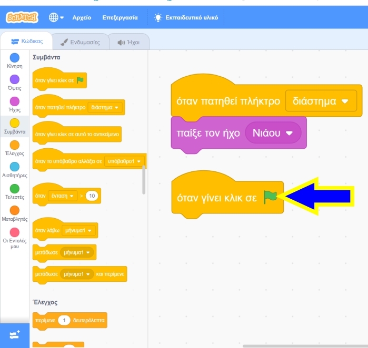Select the Έλεγχος (Control) category circle
Image resolution: width=368 pixels, height=348 pixels.
pyautogui.click(x=15, y=145)
